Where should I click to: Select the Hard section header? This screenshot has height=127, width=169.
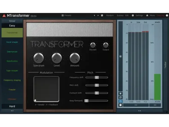12,106
